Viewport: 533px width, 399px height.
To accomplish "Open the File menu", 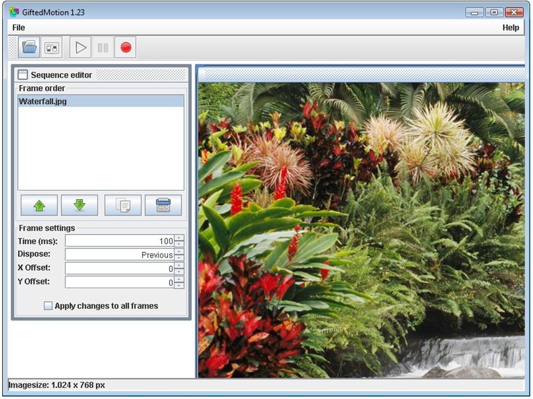I will [x=18, y=27].
